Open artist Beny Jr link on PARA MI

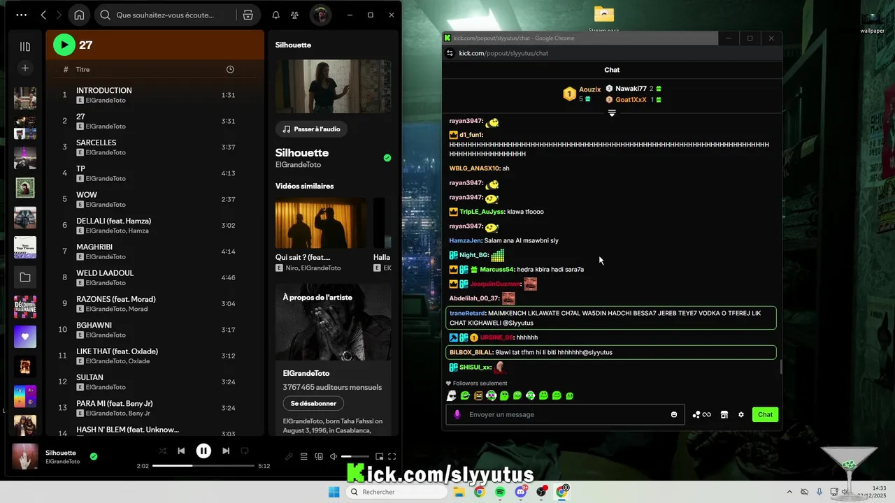tap(139, 414)
